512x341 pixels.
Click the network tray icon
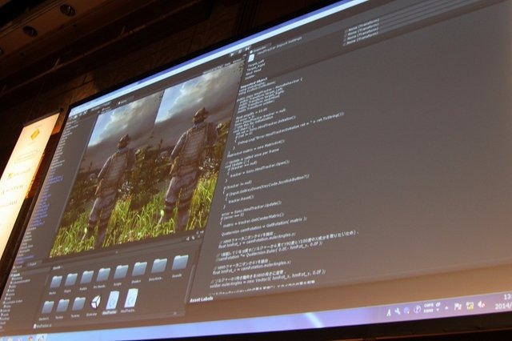click(470, 306)
